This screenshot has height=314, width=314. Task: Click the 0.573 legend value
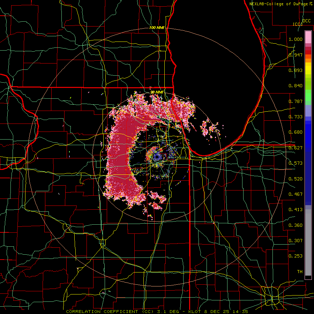(x=296, y=163)
